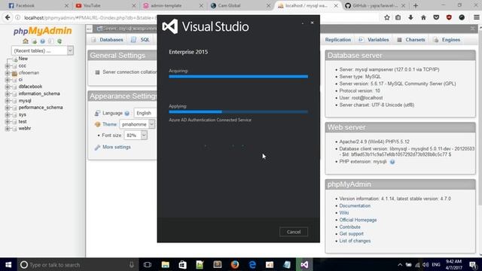The width and height of the screenshot is (482, 271).
Task: Open the Get support link
Action: [x=352, y=234]
